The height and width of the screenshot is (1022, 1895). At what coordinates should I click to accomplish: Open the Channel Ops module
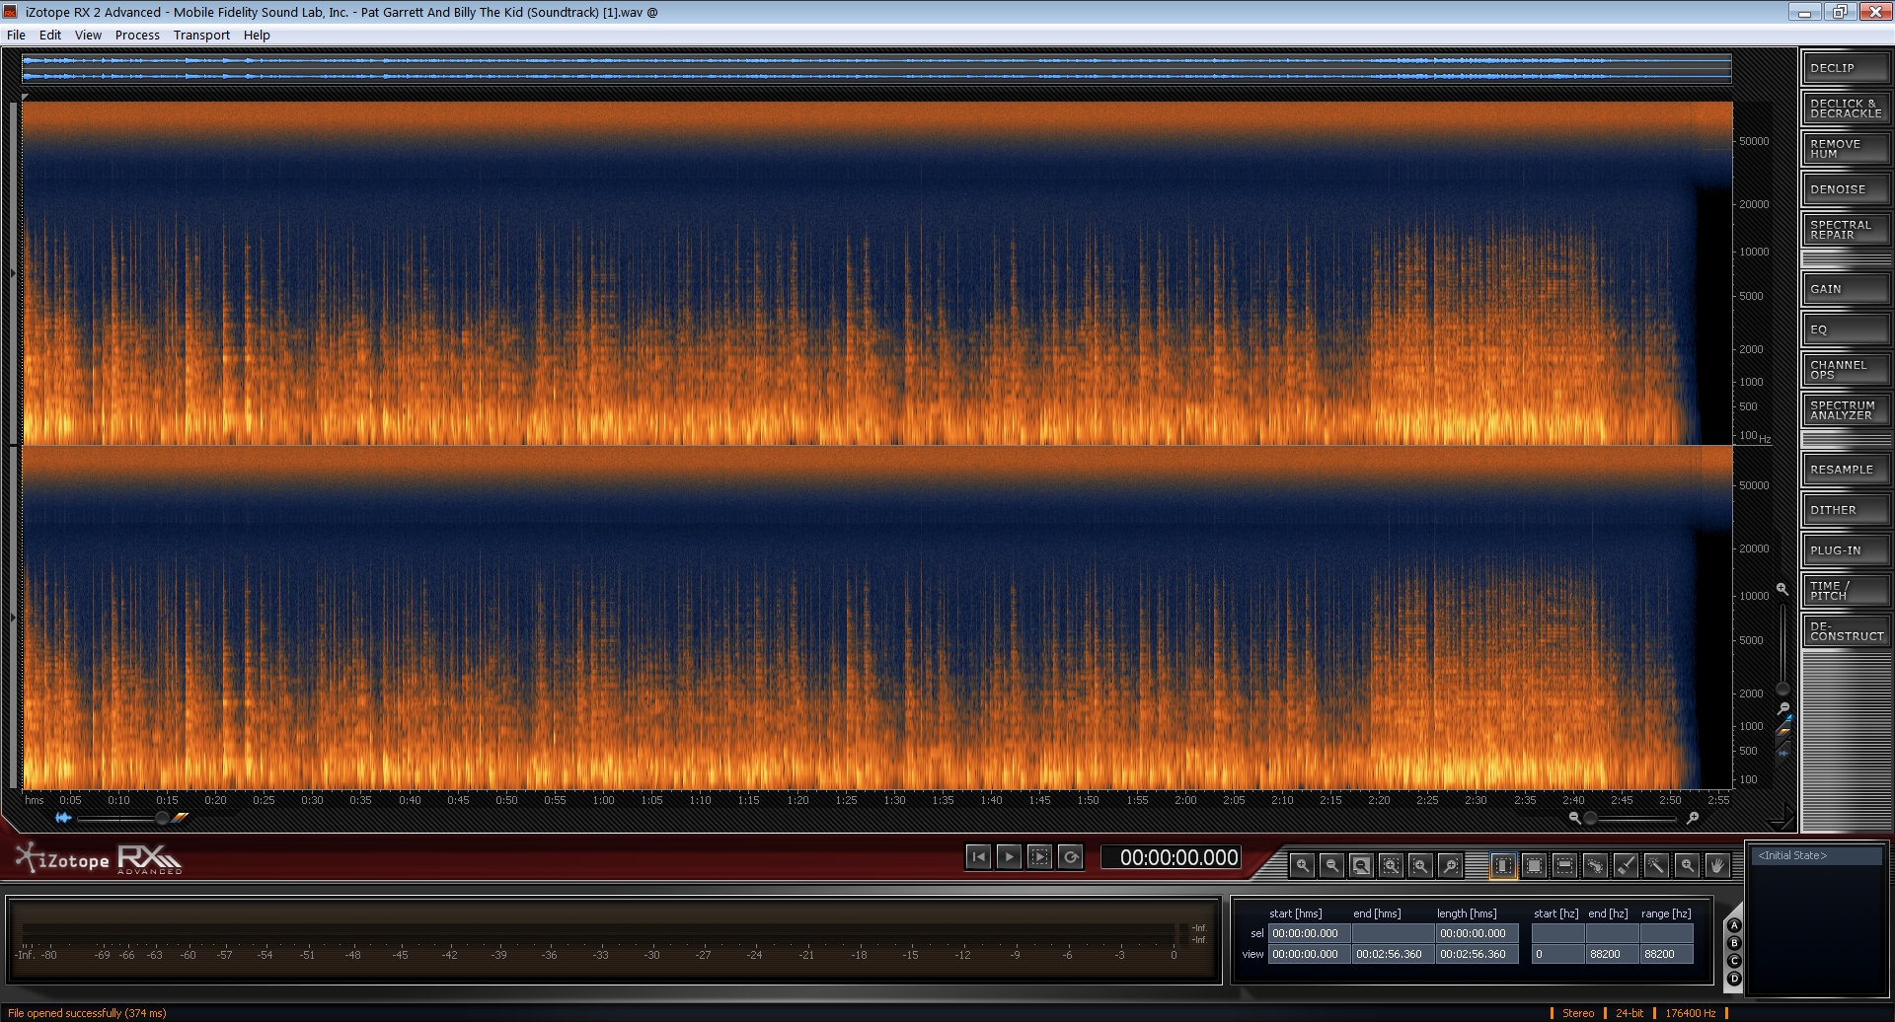(x=1846, y=370)
